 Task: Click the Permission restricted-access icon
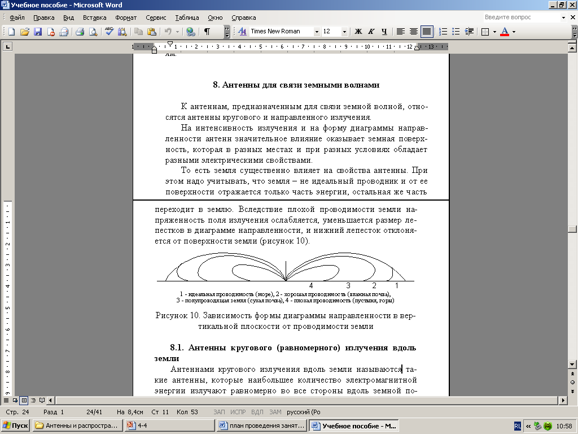click(x=51, y=32)
